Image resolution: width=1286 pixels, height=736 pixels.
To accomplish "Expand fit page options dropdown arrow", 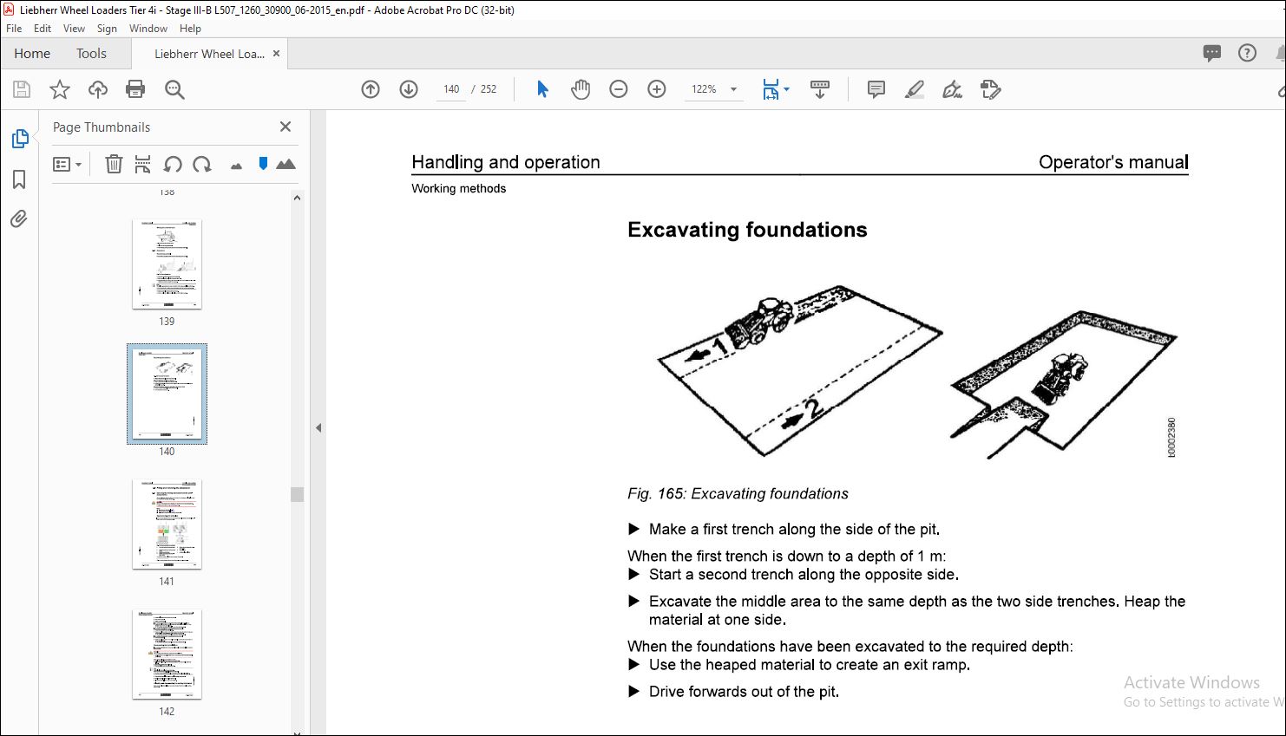I will pyautogui.click(x=786, y=89).
